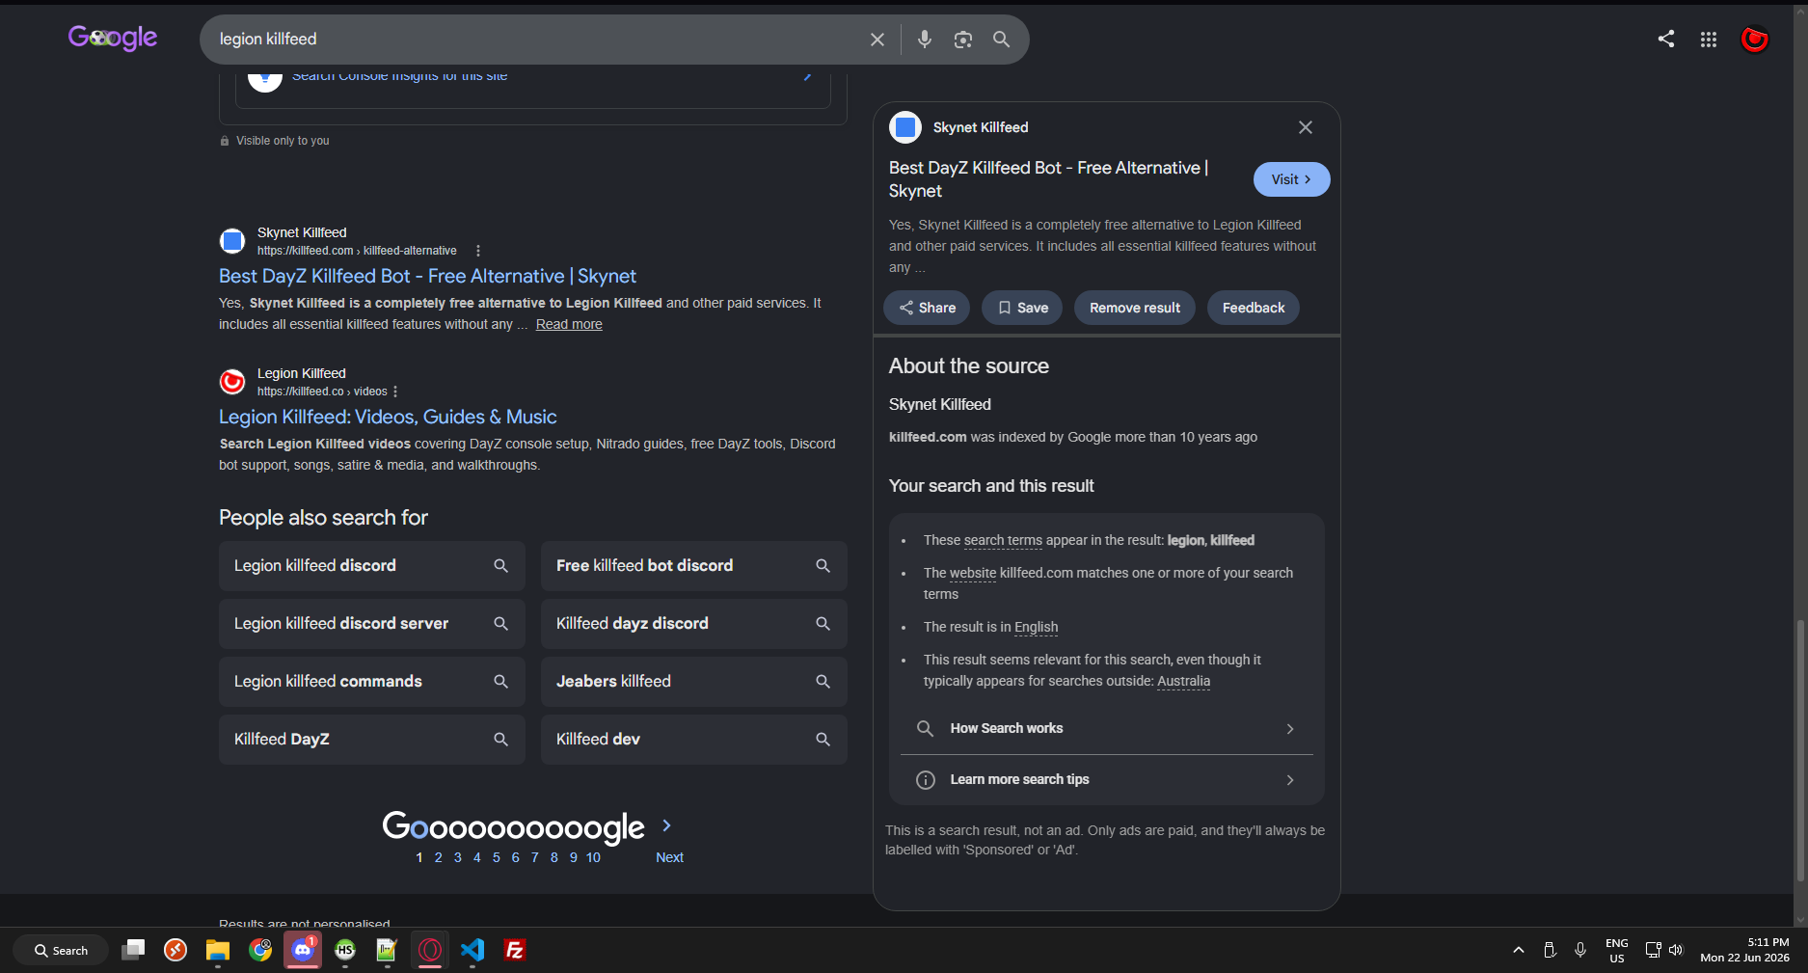Open search by image (Lens) icon
This screenshot has height=973, width=1808.
[x=963, y=40]
